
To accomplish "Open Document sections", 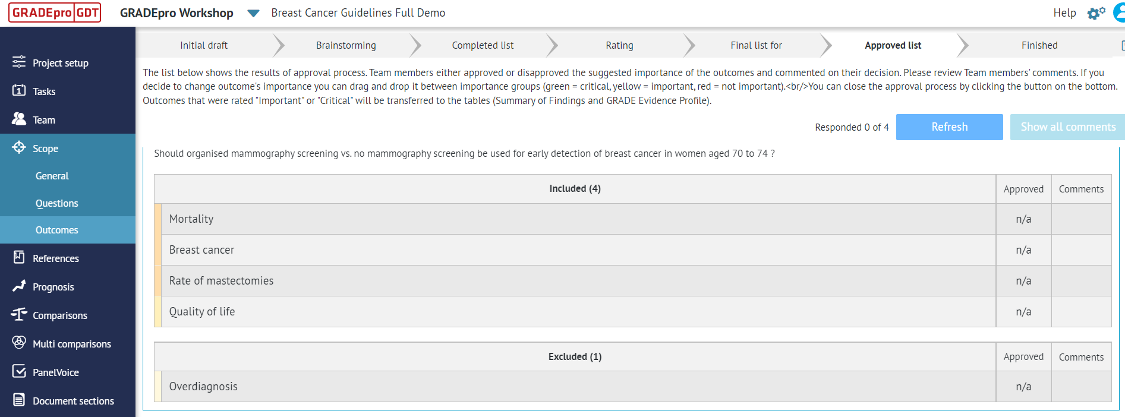I will pyautogui.click(x=73, y=400).
